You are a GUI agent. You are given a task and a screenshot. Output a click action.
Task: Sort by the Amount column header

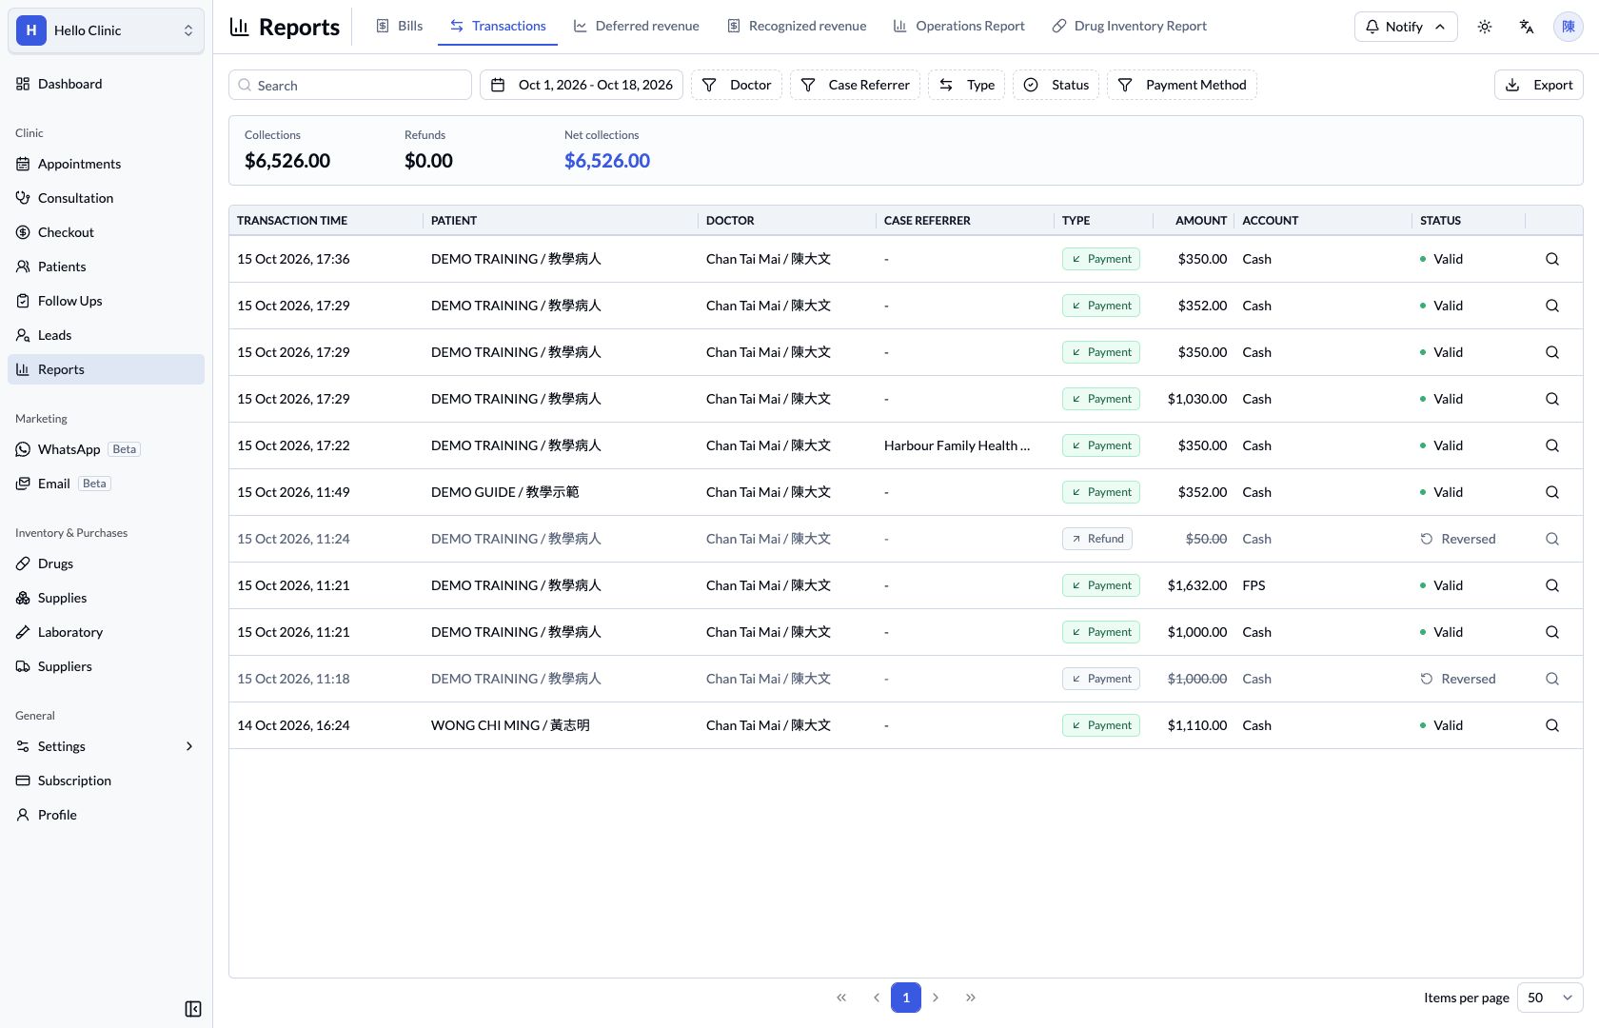[1201, 221]
